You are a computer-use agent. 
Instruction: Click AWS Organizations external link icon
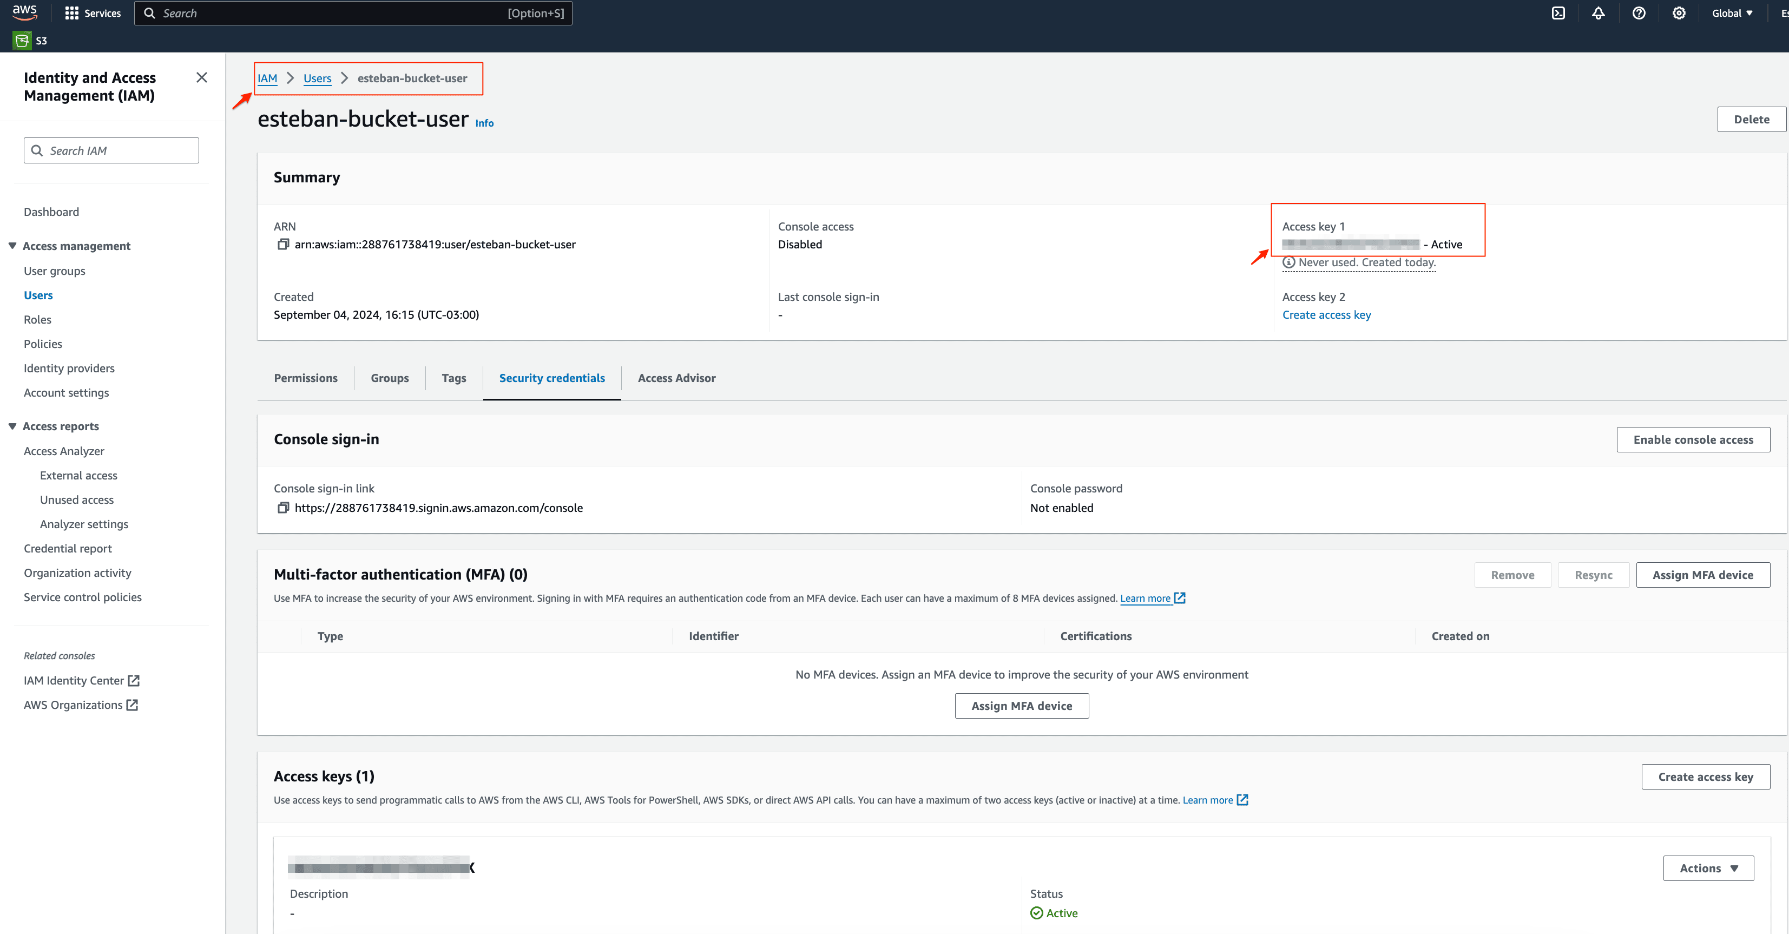(132, 705)
